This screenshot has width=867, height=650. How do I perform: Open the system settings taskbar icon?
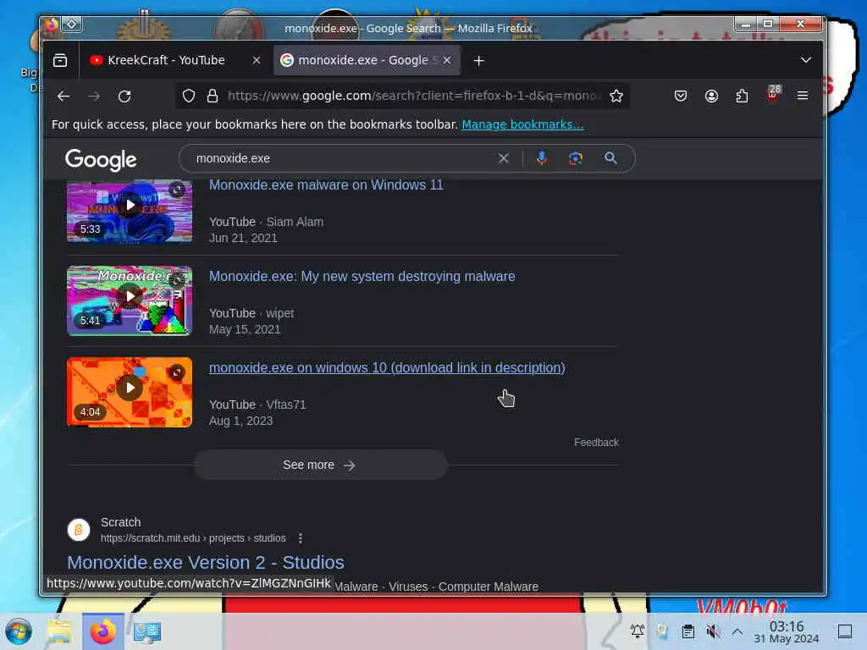click(146, 631)
